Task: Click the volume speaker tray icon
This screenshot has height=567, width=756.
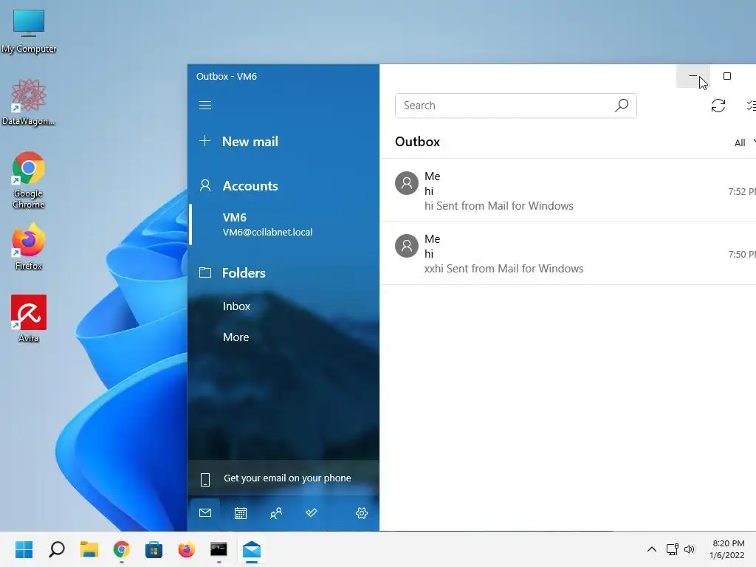Action: 690,549
